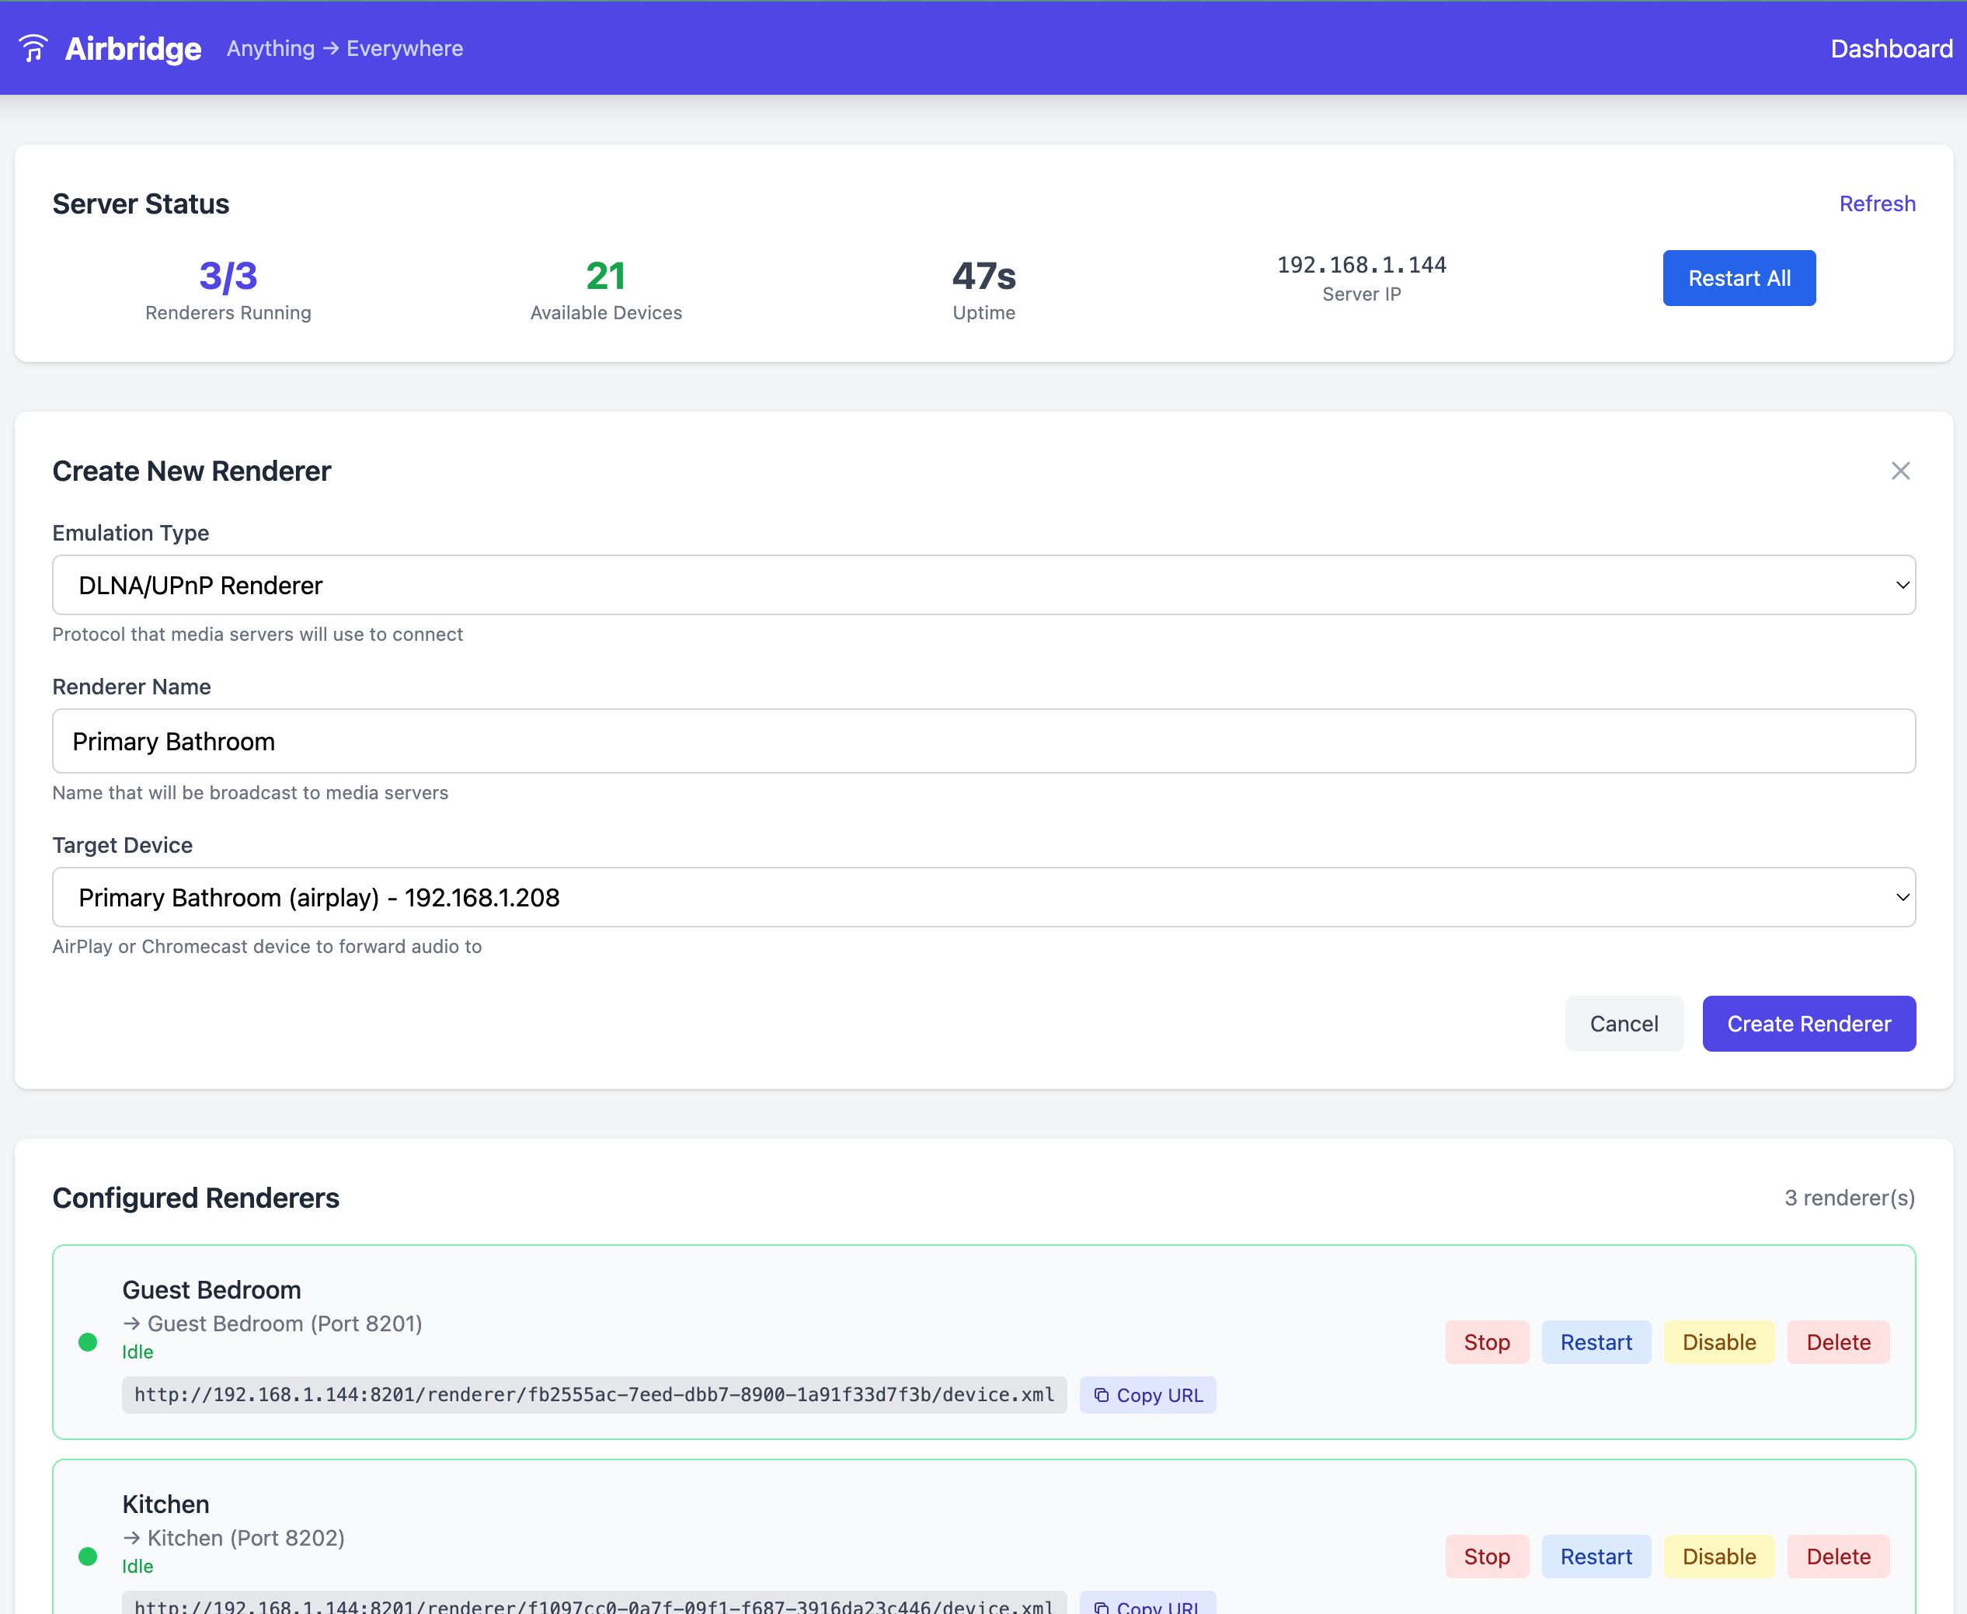Click the Create Renderer button
The width and height of the screenshot is (1967, 1614).
click(1809, 1024)
